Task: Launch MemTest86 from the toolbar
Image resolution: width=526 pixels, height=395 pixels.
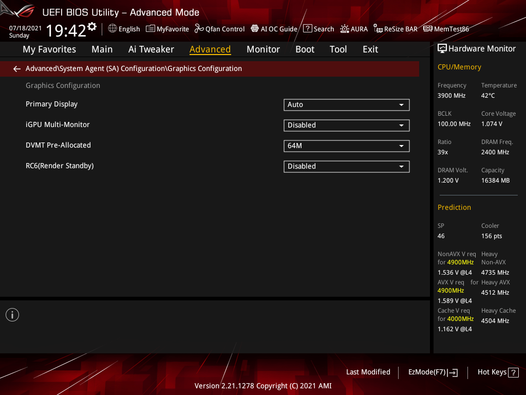Action: (446, 29)
